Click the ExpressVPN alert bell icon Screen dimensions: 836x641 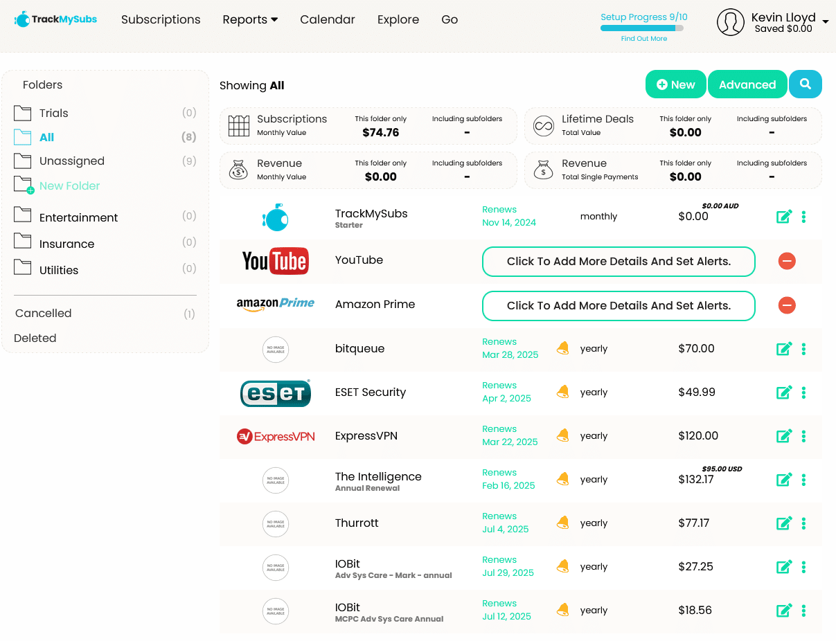[563, 435]
